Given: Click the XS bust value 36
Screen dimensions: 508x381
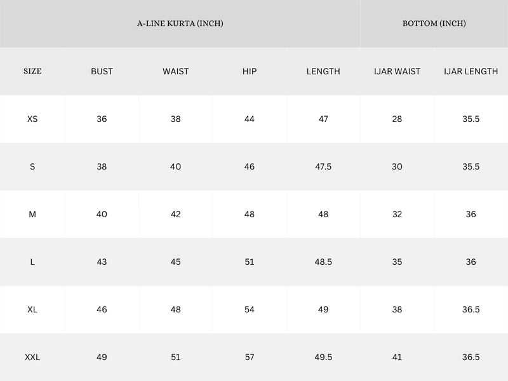Looking at the screenshot, I should (x=102, y=119).
